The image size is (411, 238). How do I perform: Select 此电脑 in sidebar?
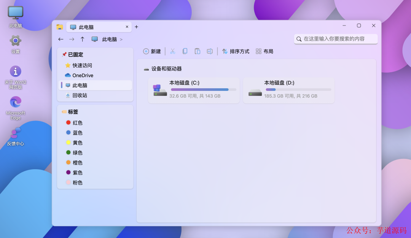coord(95,86)
